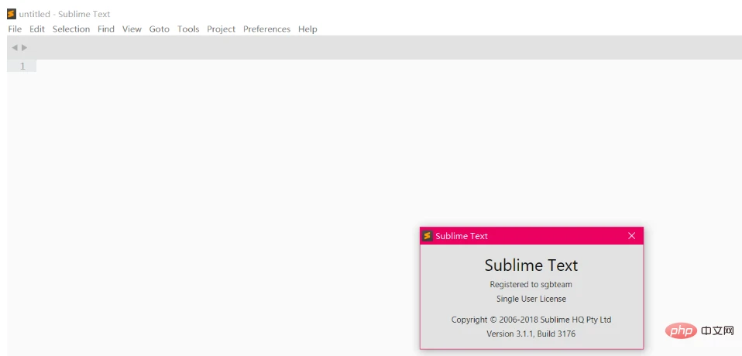Open the Edit menu
742x356 pixels.
pyautogui.click(x=37, y=29)
